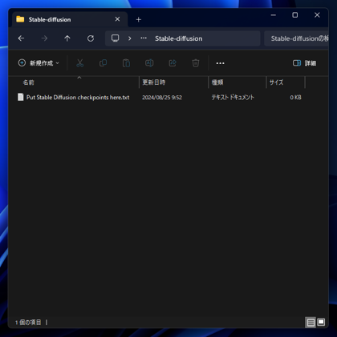The image size is (337, 337).
Task: Add a new Explorer tab
Action: click(x=139, y=19)
